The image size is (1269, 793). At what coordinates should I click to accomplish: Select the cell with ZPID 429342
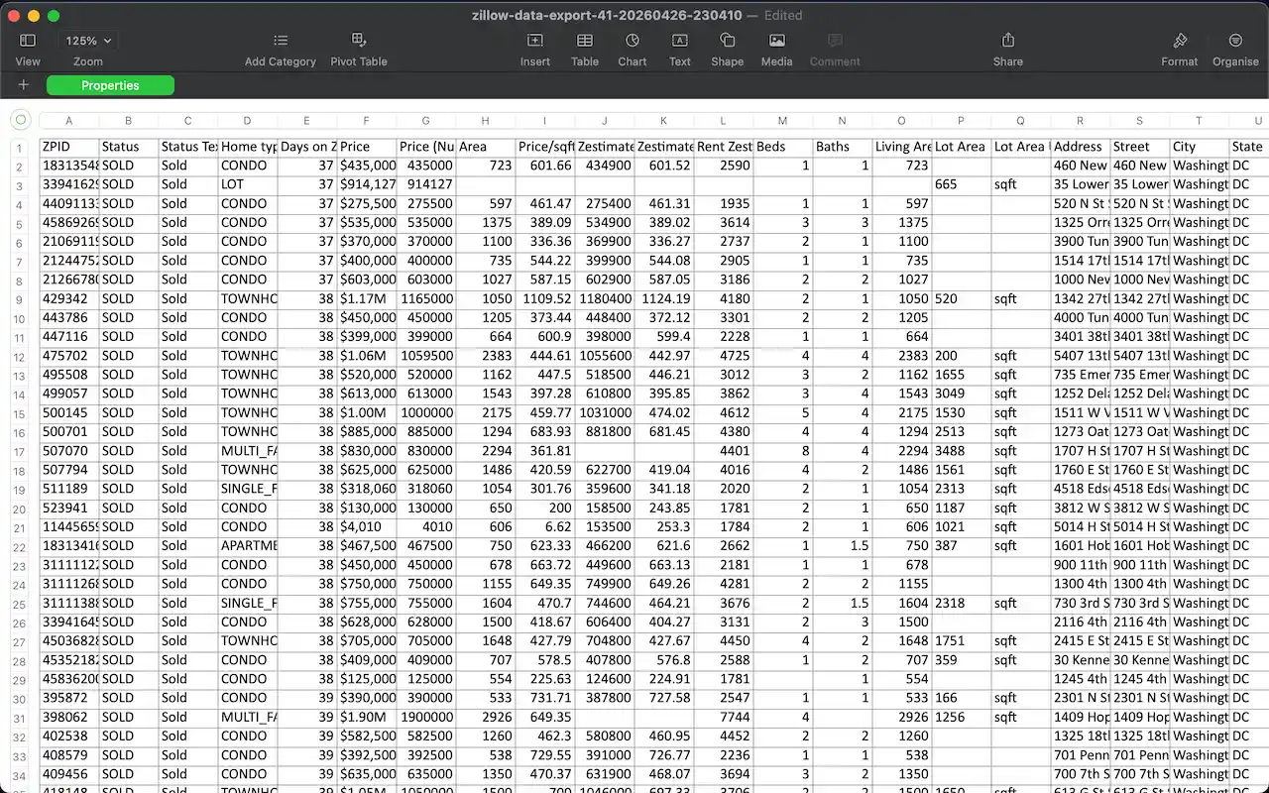point(69,298)
